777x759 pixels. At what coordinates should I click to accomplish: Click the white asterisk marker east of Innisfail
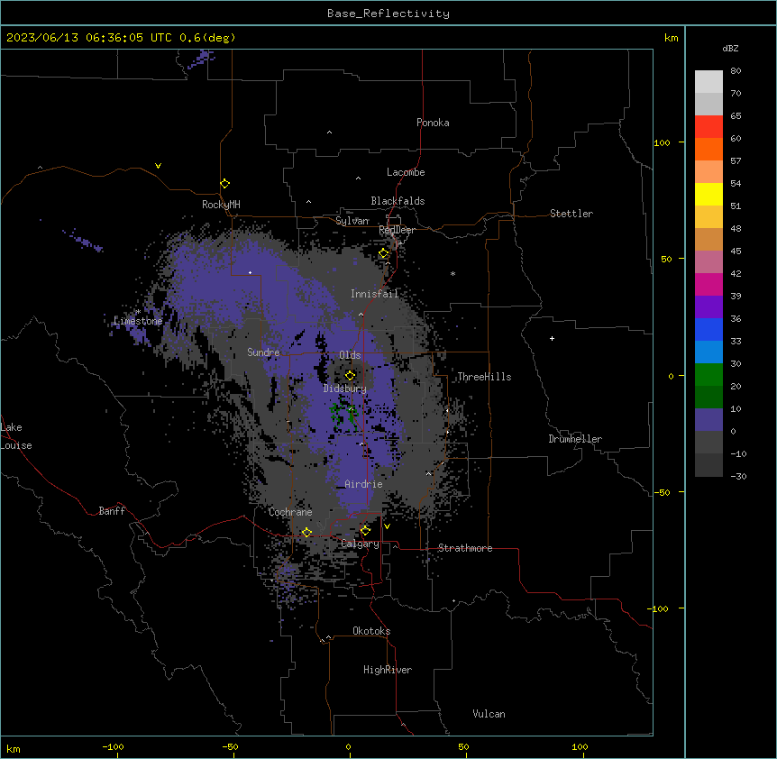coord(452,273)
